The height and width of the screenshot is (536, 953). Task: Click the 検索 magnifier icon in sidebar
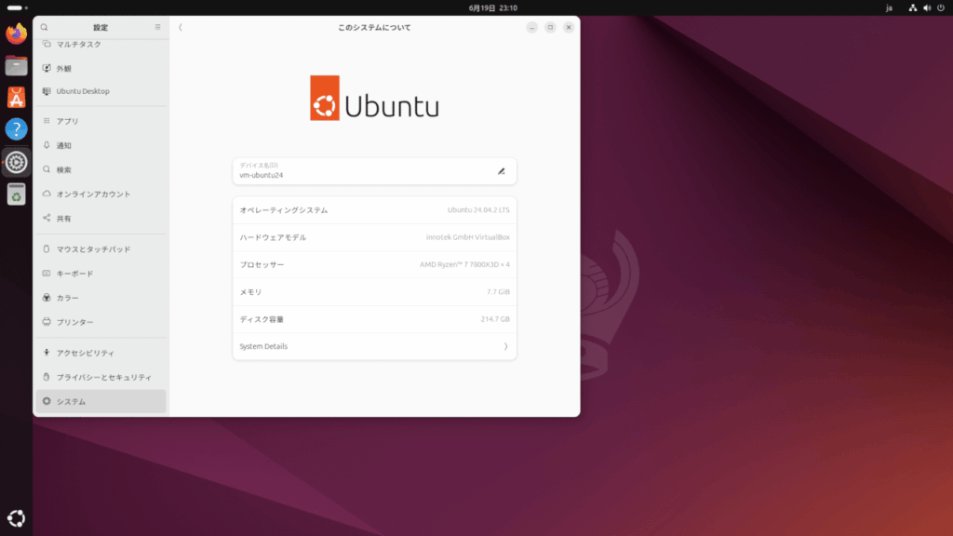[x=47, y=169]
